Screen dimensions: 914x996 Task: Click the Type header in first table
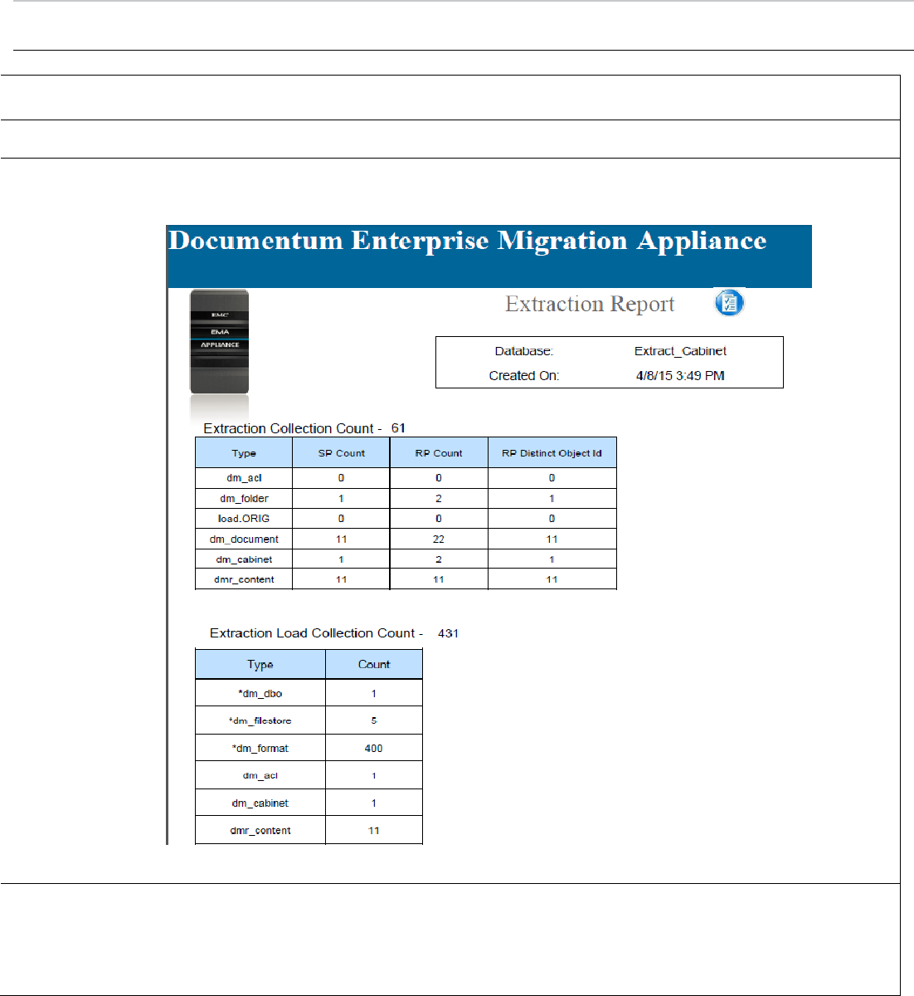[244, 453]
